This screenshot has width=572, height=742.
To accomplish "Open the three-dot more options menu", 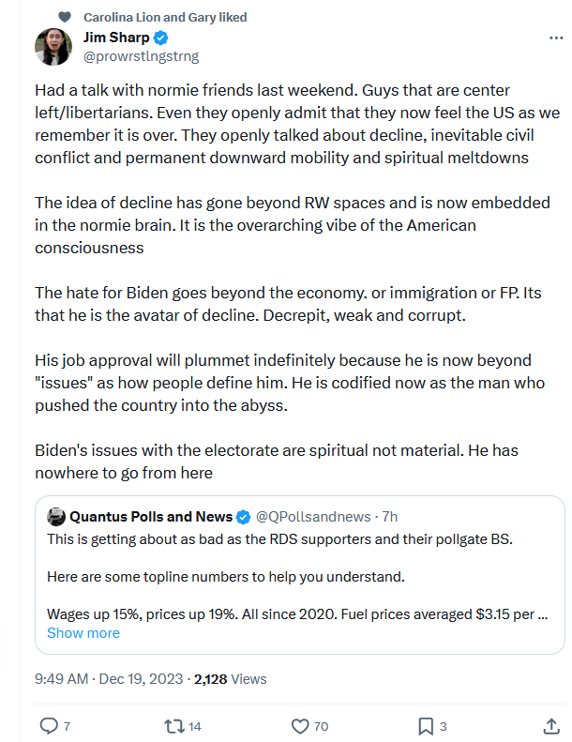I will tap(556, 38).
